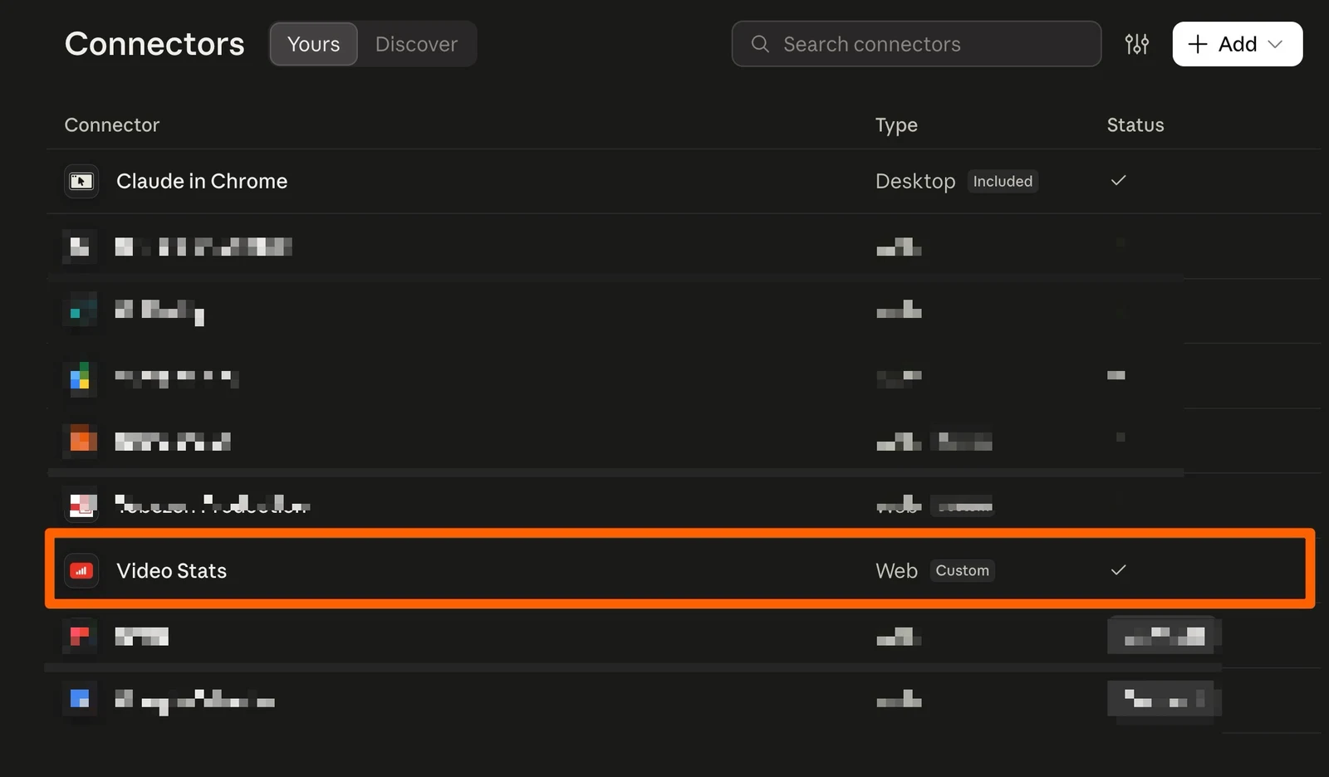
Task: Click the Custom badge on Video Stats
Action: [x=962, y=570]
